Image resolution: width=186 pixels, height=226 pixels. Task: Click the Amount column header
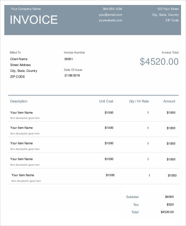point(169,101)
